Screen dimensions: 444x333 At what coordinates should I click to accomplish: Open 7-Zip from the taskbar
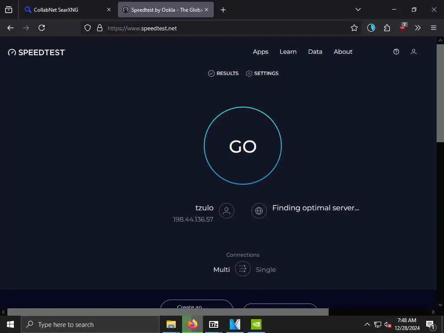(x=213, y=324)
